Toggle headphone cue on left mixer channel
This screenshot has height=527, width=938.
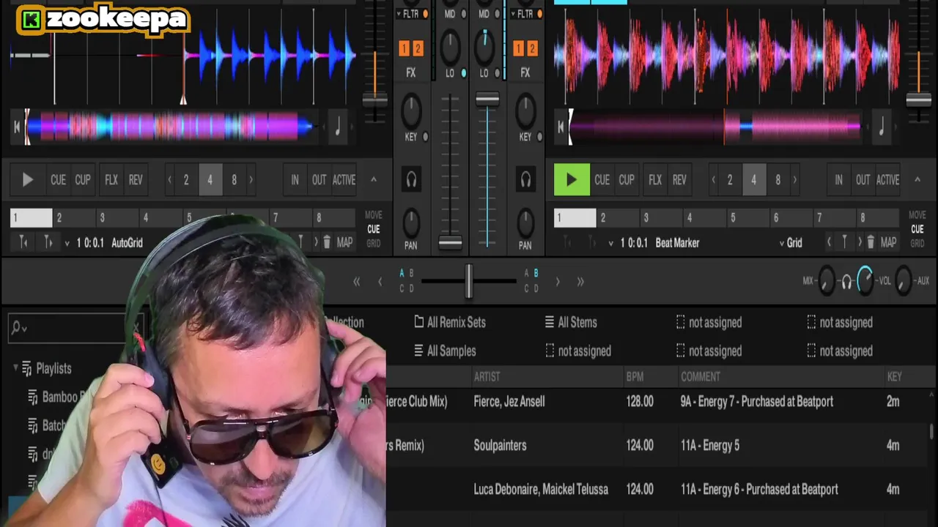(x=411, y=179)
